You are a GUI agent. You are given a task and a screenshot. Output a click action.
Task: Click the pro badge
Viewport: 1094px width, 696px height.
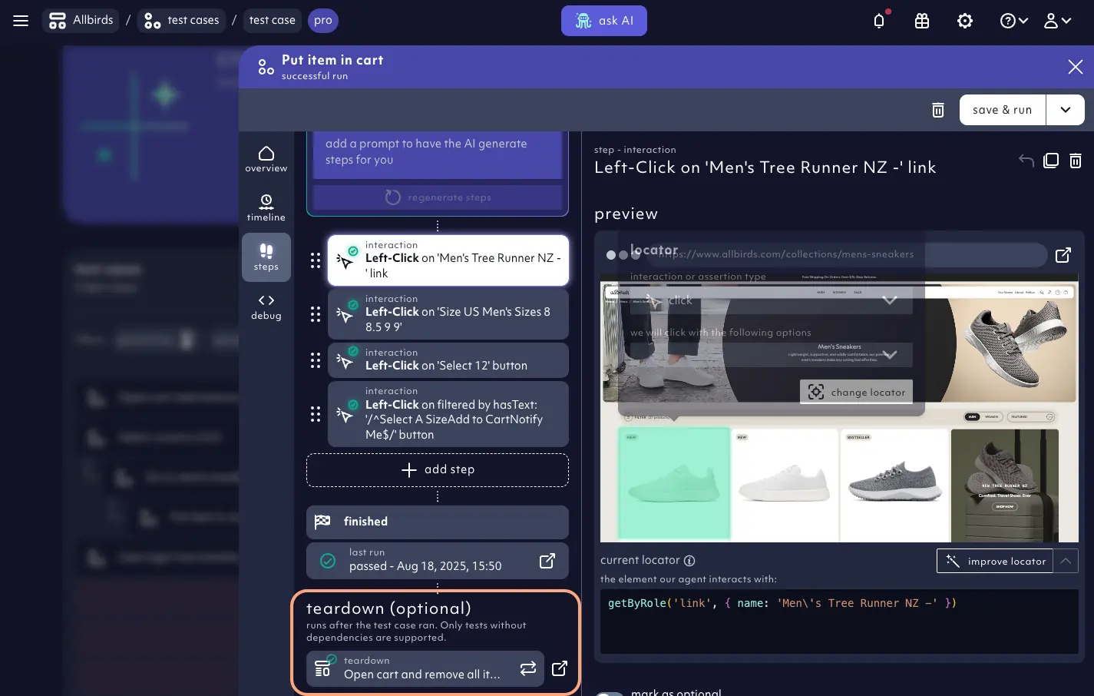[323, 20]
